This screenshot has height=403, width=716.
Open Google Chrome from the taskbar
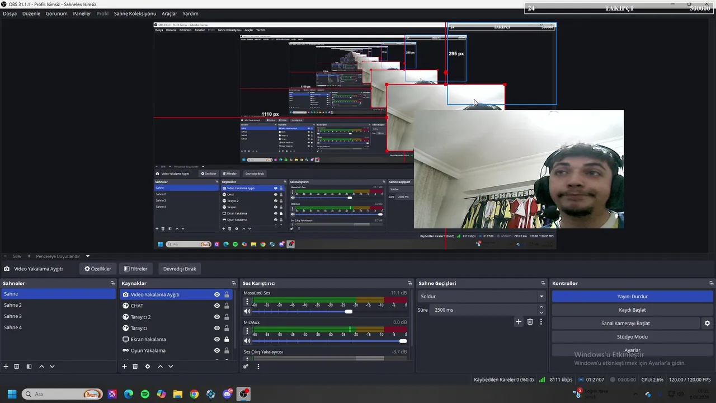(194, 394)
